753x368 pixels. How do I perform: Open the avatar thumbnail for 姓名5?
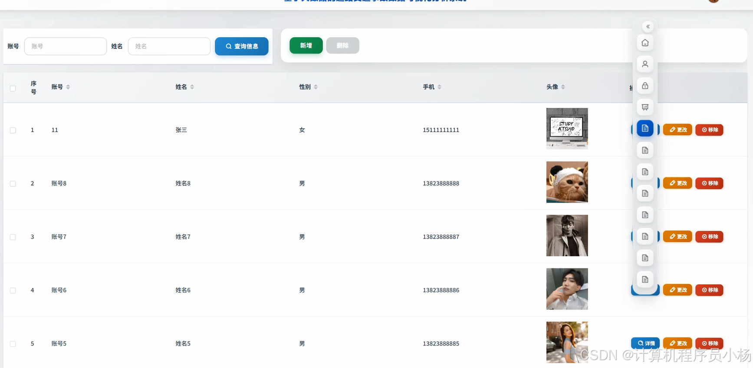click(x=567, y=342)
